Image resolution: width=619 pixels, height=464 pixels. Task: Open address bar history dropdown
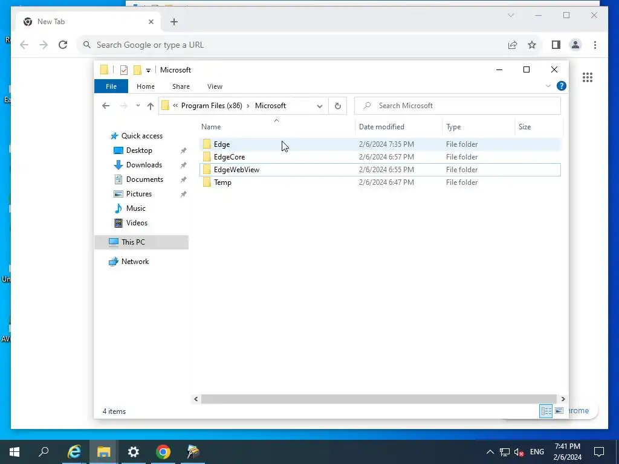pos(320,106)
